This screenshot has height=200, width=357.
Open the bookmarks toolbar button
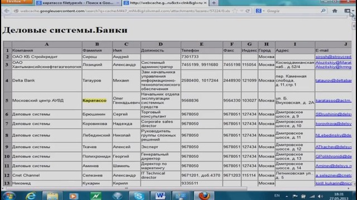[348, 11]
